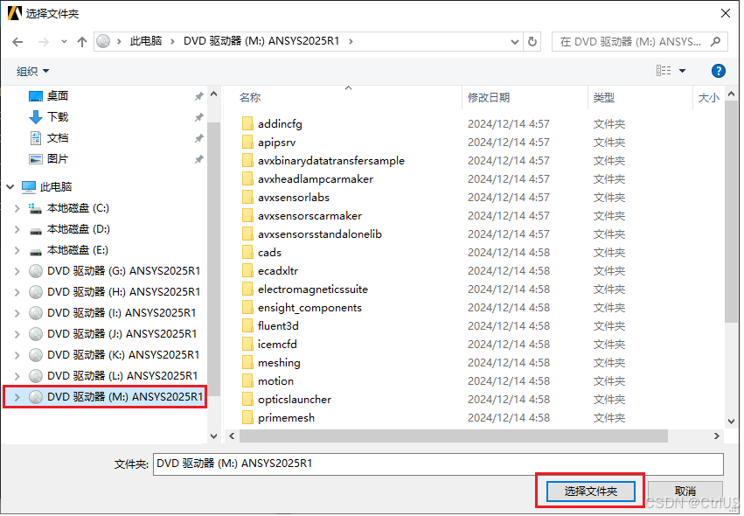Select the meshing folder icon

point(247,363)
